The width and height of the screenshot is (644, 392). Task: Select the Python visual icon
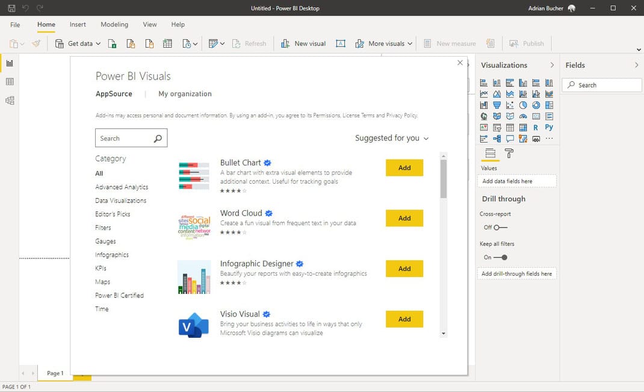[x=549, y=128]
